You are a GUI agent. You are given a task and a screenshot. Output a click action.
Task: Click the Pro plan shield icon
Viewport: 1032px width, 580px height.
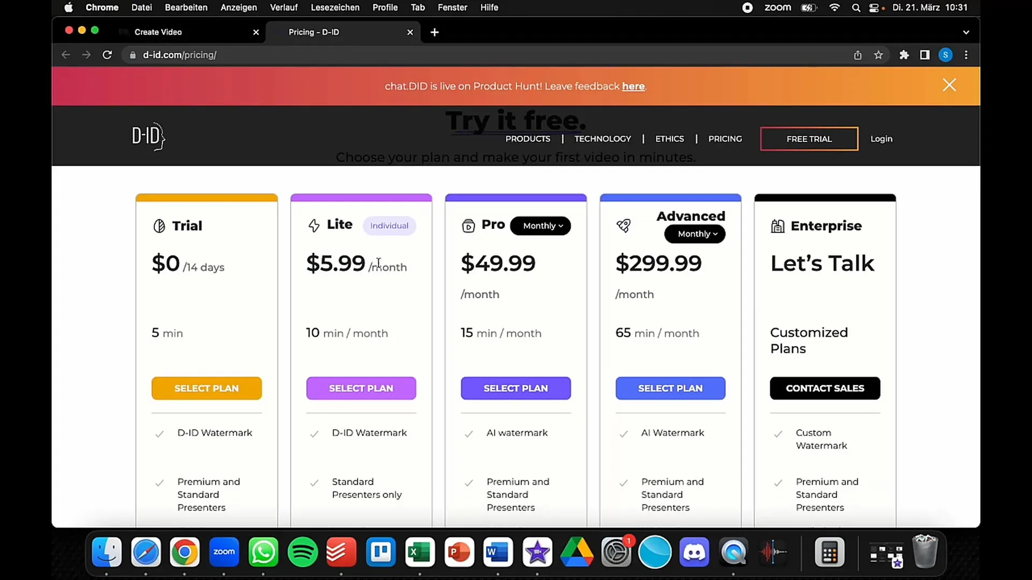pyautogui.click(x=468, y=225)
